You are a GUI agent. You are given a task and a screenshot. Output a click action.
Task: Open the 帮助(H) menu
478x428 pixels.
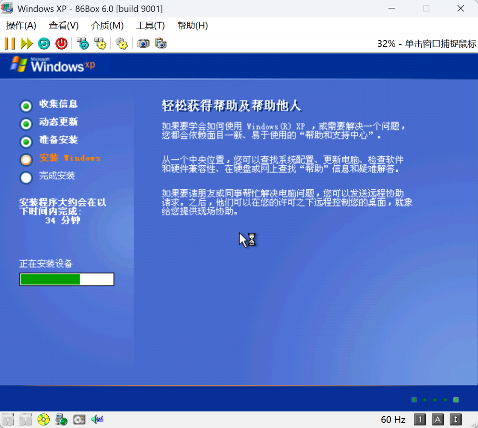[x=193, y=25]
